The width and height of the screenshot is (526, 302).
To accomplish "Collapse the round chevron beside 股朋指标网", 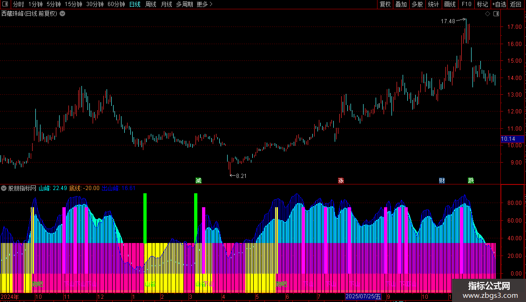I will 4,189.
